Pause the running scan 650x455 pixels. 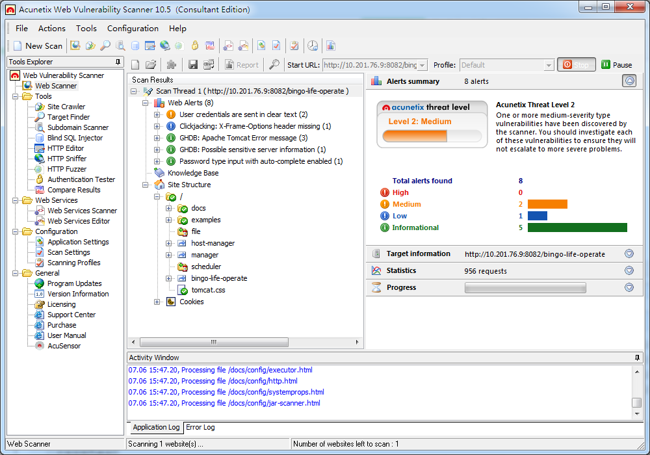tap(617, 64)
